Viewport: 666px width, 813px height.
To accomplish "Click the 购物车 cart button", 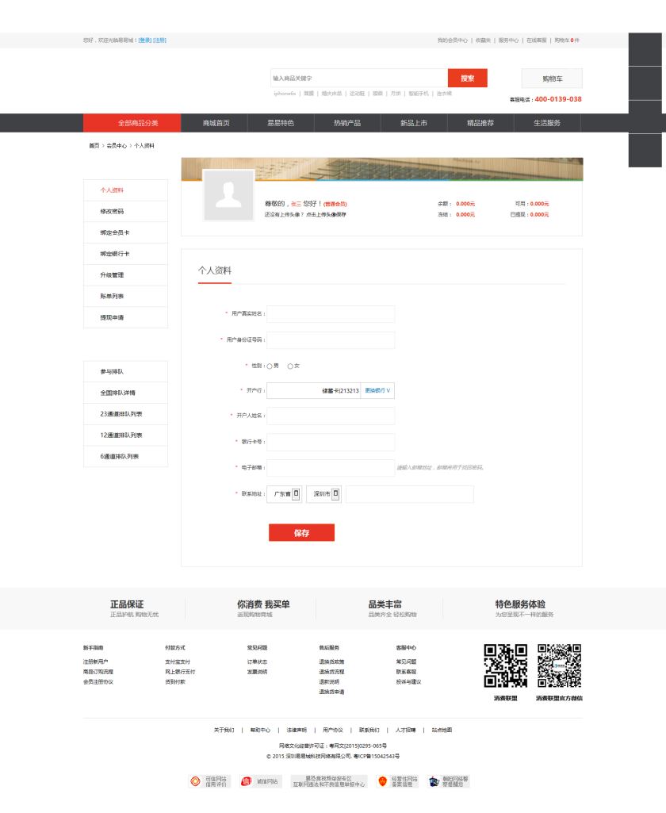I will pyautogui.click(x=552, y=79).
